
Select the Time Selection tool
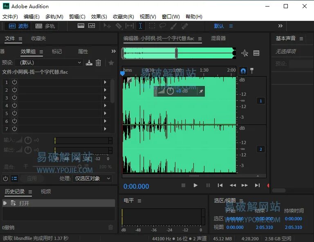click(140, 26)
